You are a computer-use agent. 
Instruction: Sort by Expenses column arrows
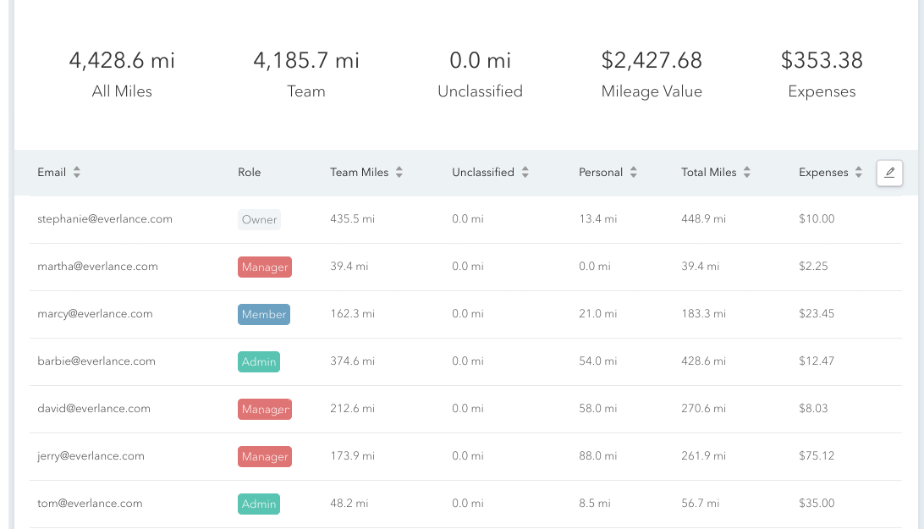(859, 173)
